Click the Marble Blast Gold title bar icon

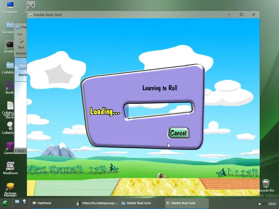click(31, 15)
